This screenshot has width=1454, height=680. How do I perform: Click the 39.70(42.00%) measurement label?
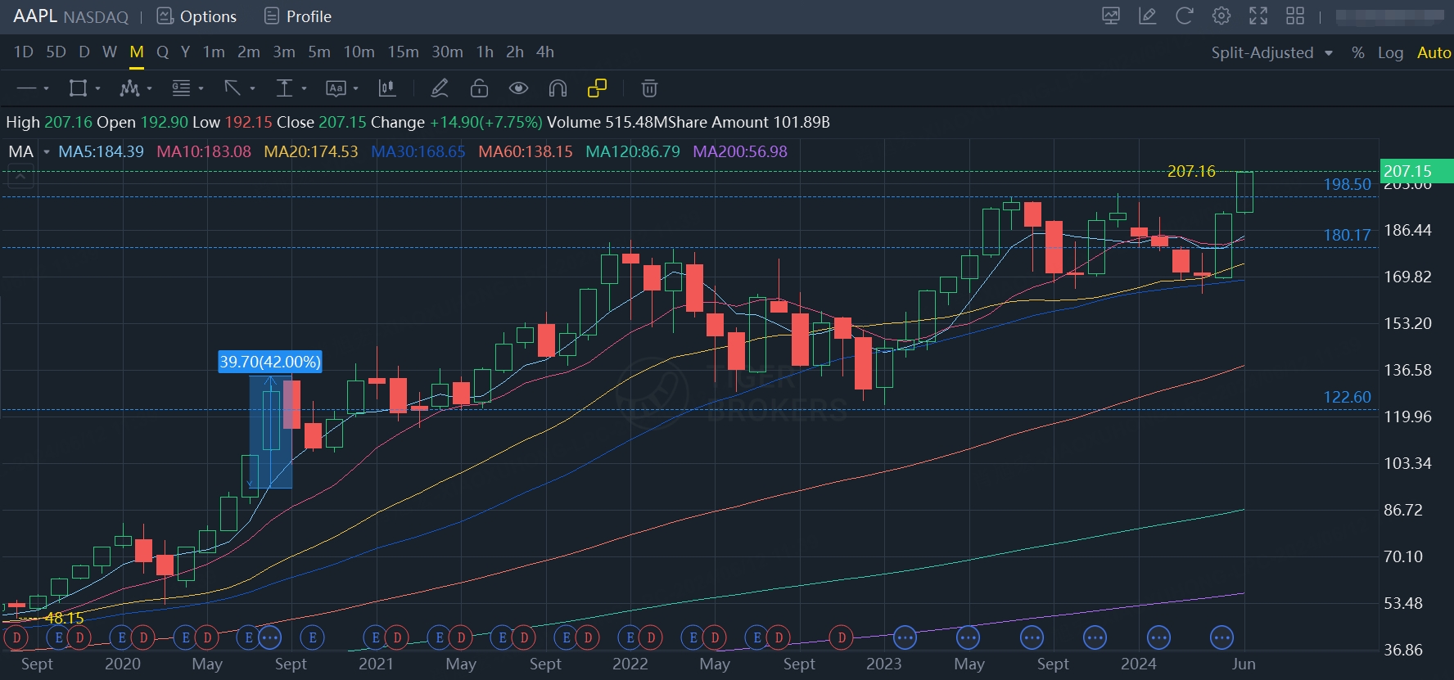(269, 362)
